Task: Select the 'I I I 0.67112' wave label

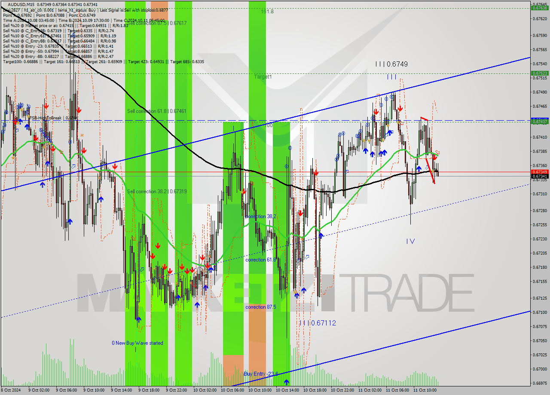Action: [x=318, y=323]
